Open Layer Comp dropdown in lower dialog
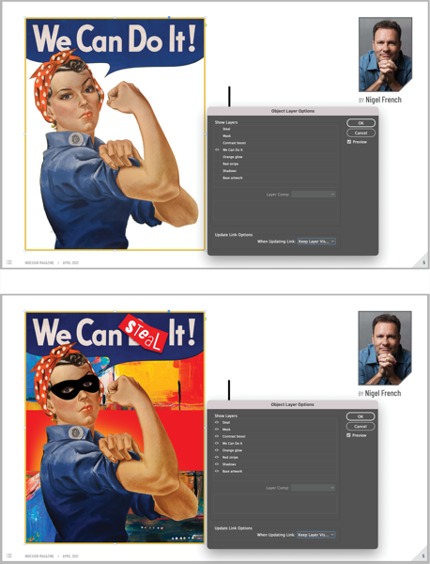This screenshot has width=430, height=564. [x=314, y=488]
